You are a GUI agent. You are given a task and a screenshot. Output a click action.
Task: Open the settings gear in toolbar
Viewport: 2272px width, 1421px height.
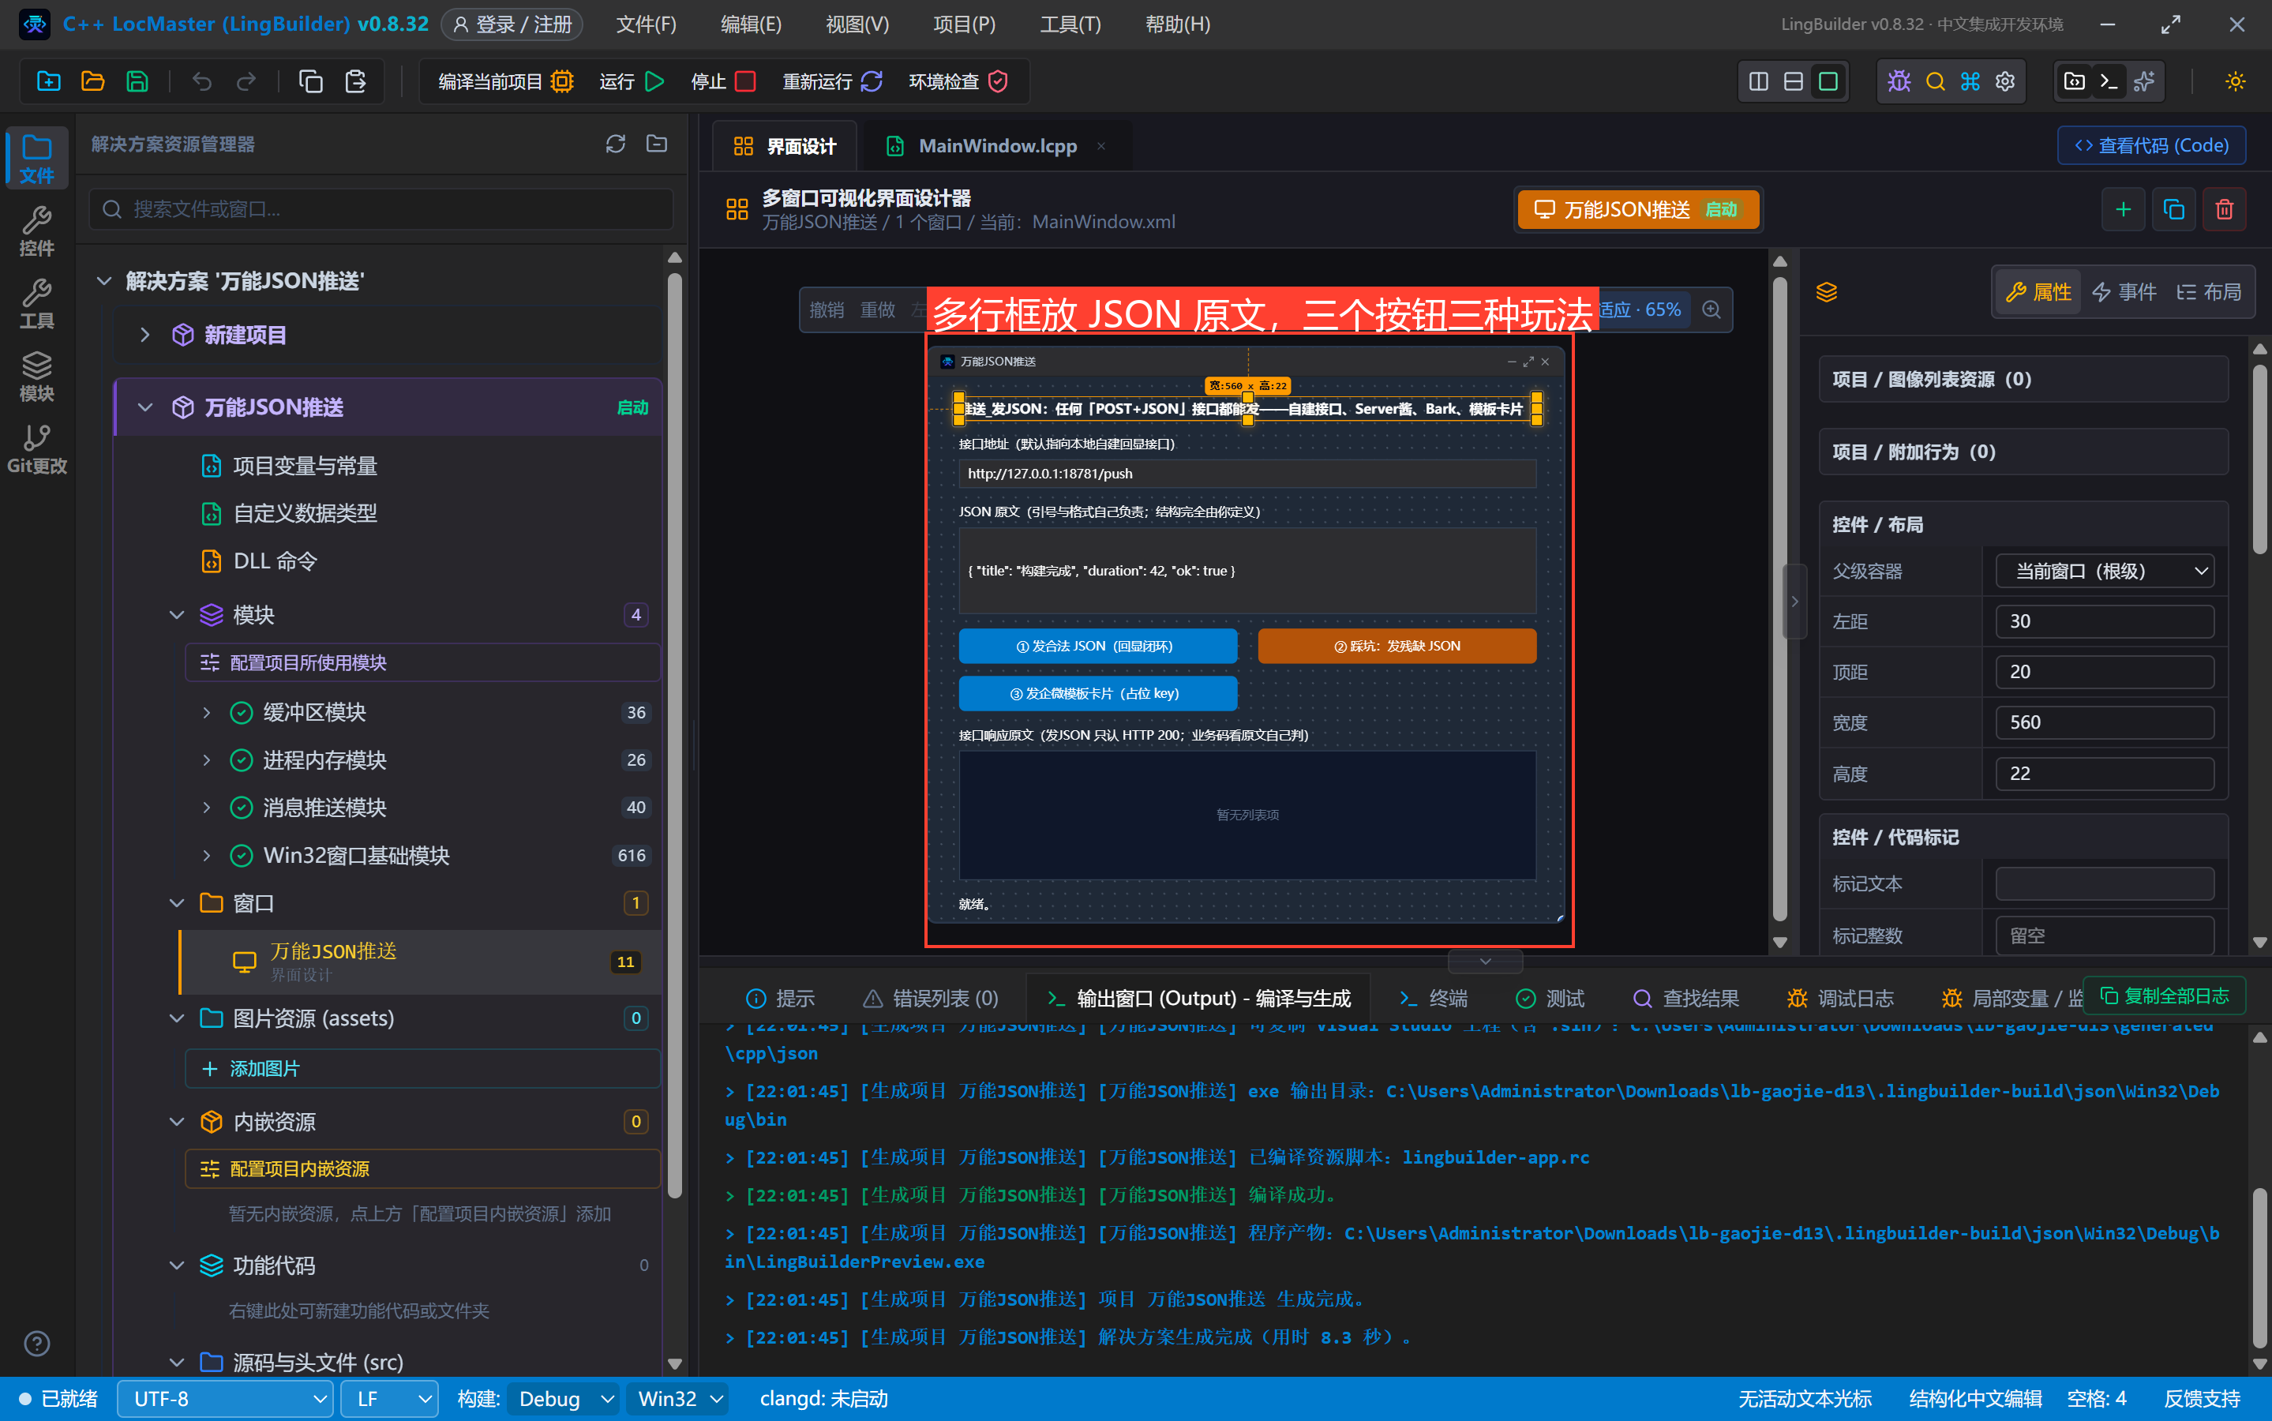(2005, 82)
